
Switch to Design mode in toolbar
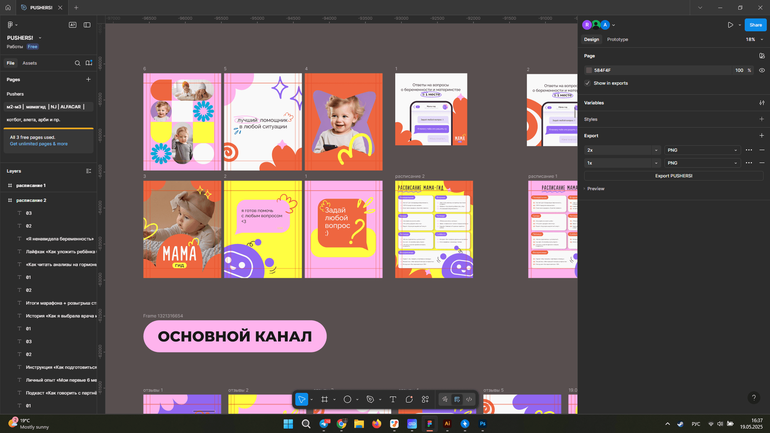(x=457, y=399)
